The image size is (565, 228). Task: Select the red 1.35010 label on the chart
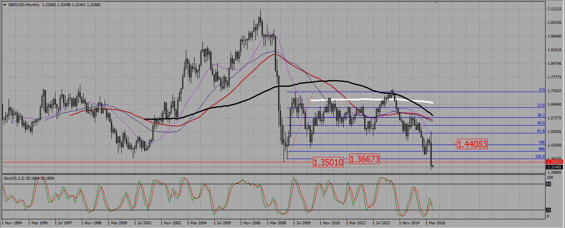pyautogui.click(x=328, y=162)
